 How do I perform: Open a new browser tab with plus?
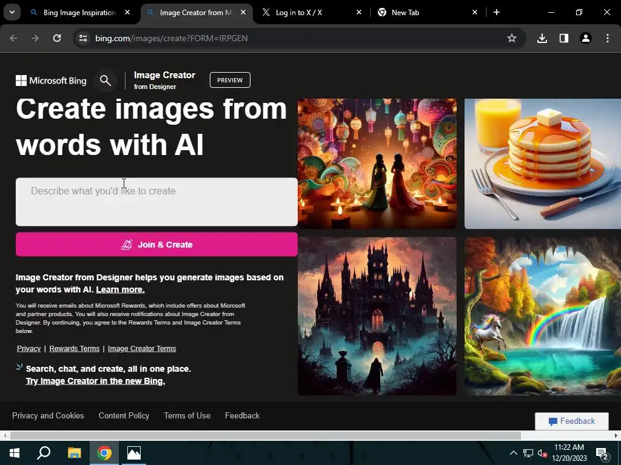tap(497, 13)
